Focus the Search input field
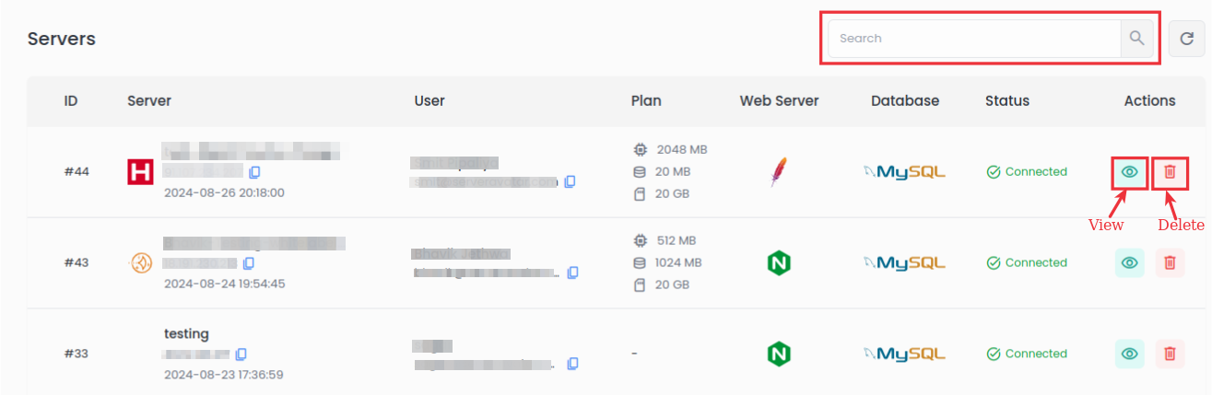Viewport: 1212px width, 395px height. coord(974,39)
